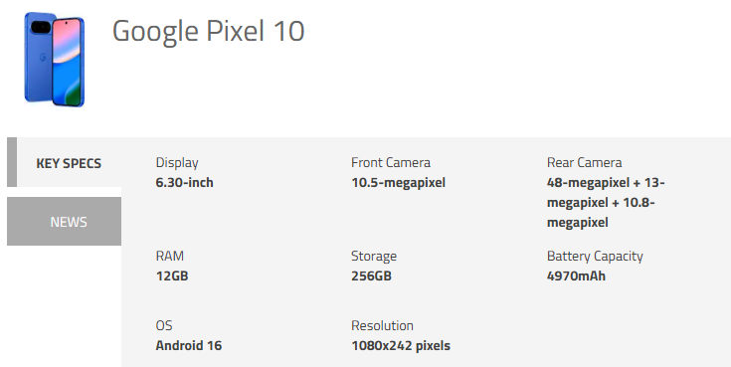Select the Rear Camera label

coord(584,162)
